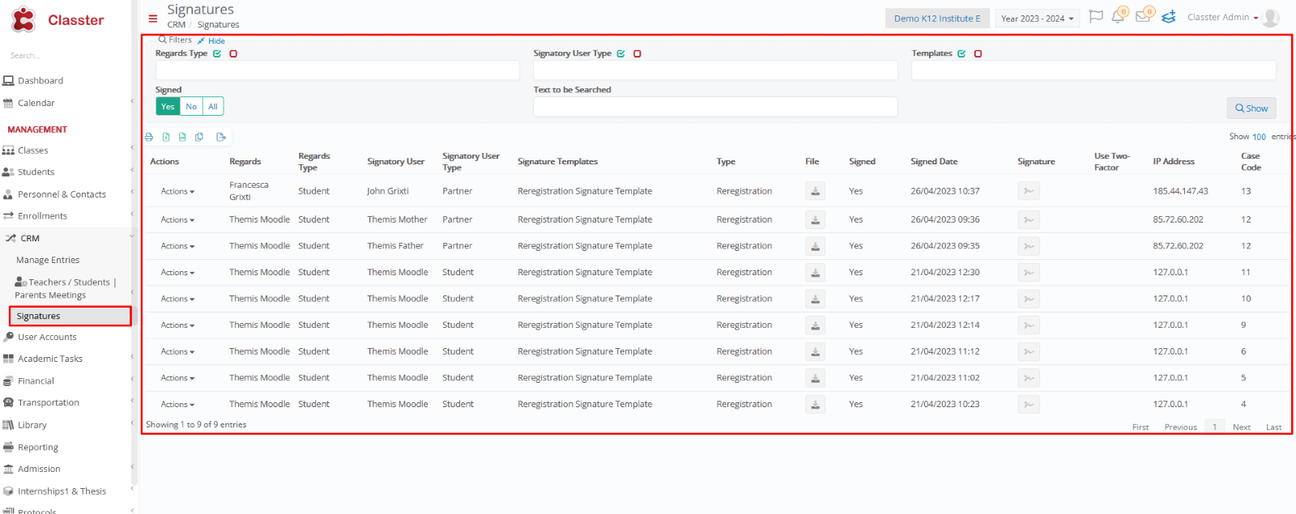
Task: Open the notifications bell
Action: [1119, 16]
